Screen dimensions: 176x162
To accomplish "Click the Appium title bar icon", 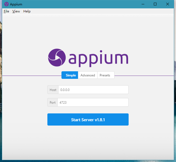I will (x=6, y=4).
